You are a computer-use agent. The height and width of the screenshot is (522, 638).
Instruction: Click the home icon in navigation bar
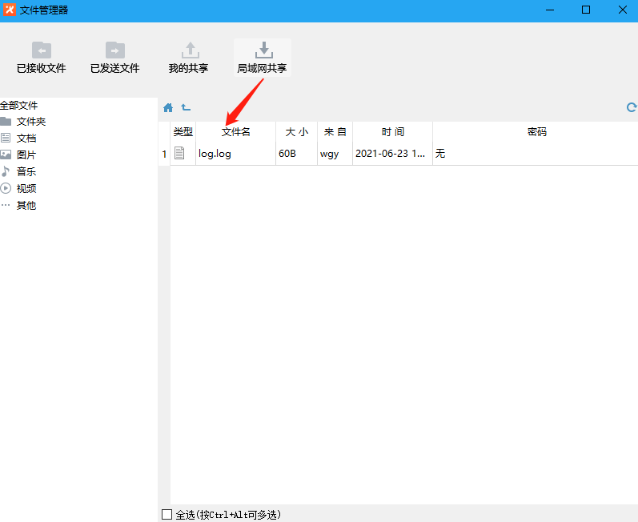[x=168, y=107]
